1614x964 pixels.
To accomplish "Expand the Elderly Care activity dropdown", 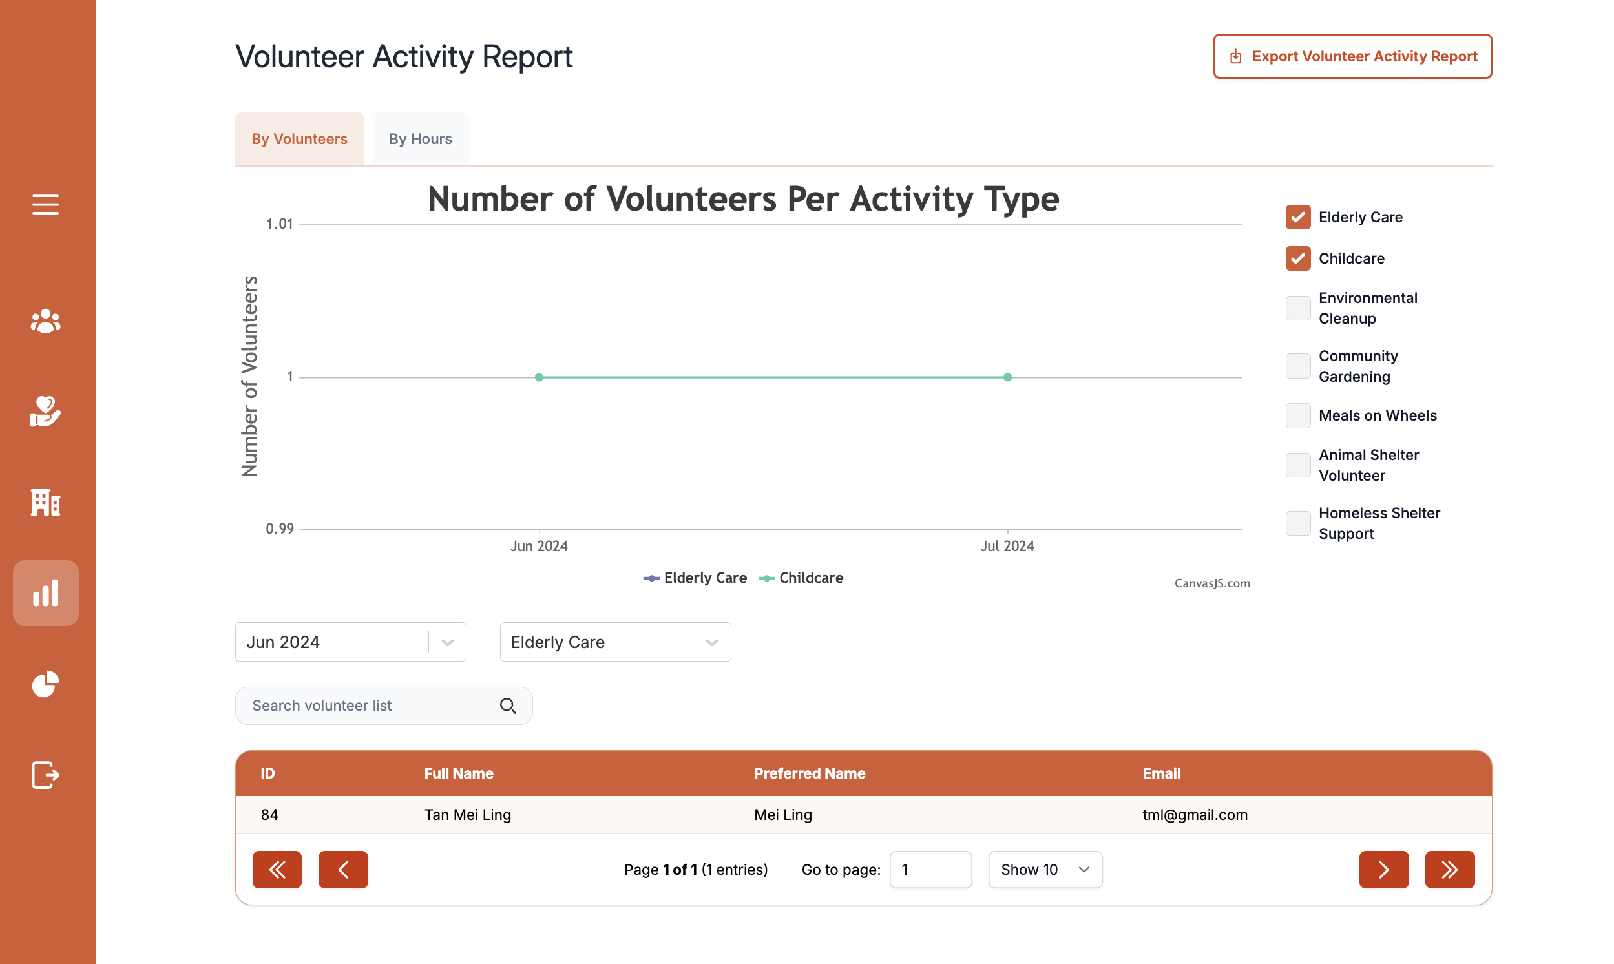I will tap(712, 642).
